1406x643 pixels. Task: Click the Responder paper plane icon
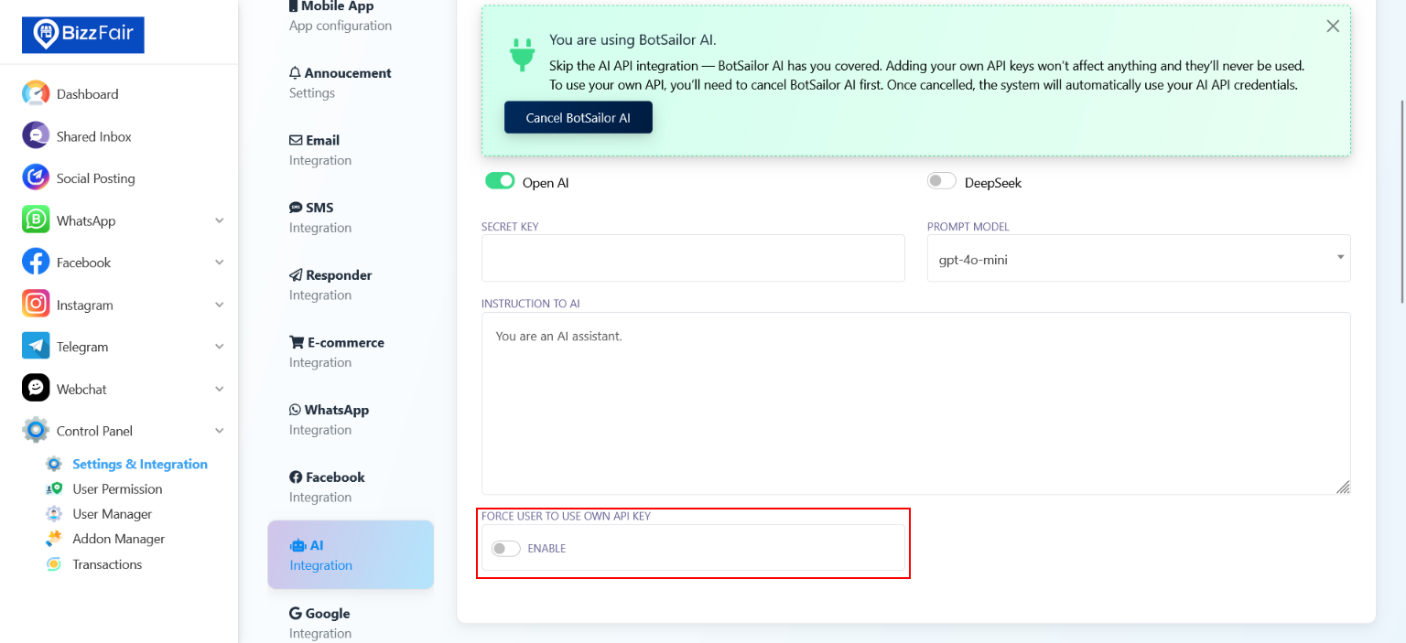tap(296, 275)
